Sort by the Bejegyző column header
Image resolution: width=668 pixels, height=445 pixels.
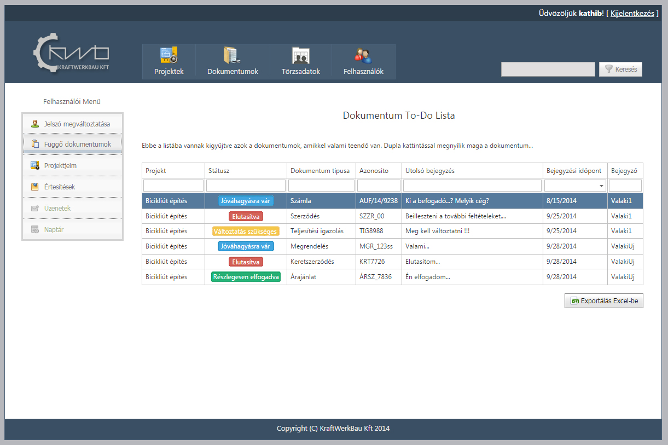click(x=625, y=171)
